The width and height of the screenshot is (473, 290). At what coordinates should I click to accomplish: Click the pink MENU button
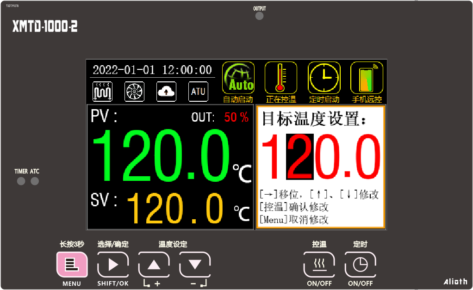72,265
